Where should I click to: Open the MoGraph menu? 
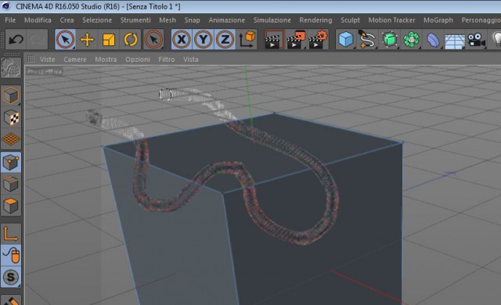point(438,20)
